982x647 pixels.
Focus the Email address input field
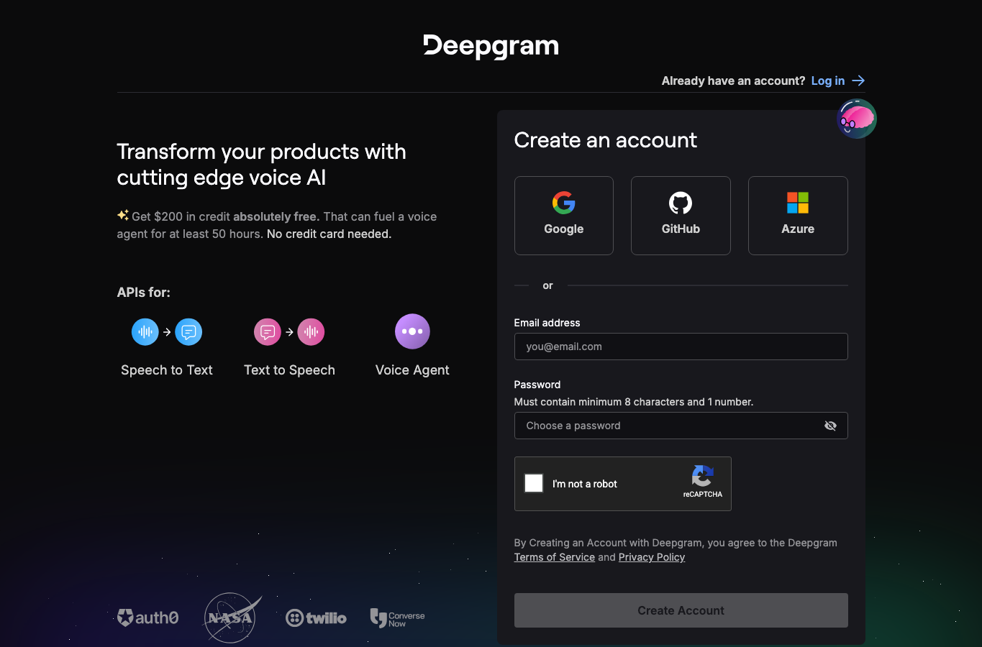click(x=681, y=347)
